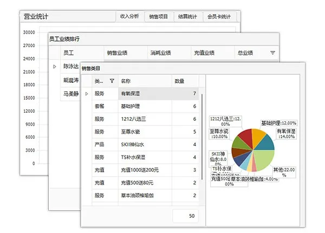Select the 充值1000送200元 name cell

[145, 170]
